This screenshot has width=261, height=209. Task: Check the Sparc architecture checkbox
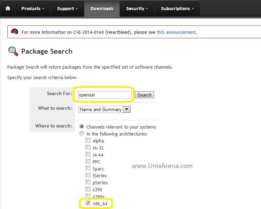(x=88, y=168)
